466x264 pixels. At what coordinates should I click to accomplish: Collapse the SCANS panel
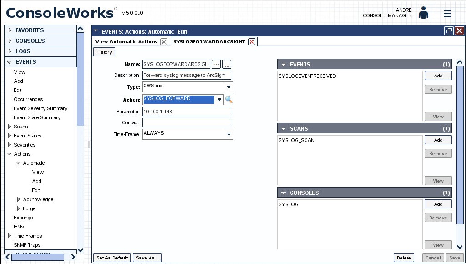coord(284,129)
